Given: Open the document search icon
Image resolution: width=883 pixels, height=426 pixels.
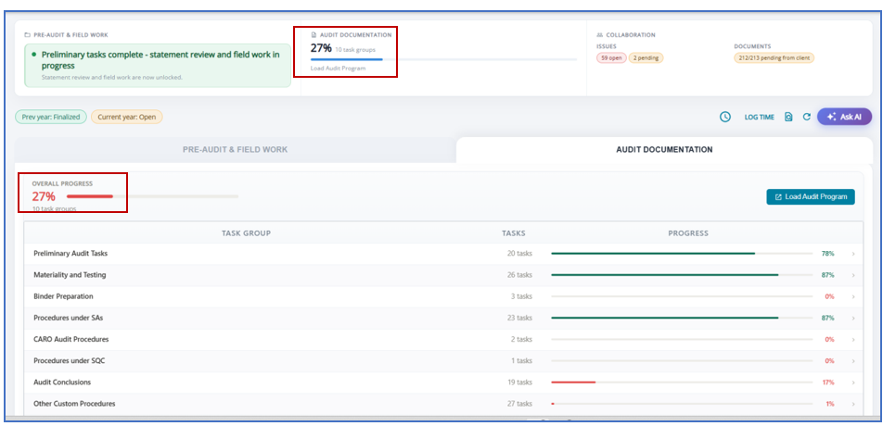Looking at the screenshot, I should pos(788,117).
